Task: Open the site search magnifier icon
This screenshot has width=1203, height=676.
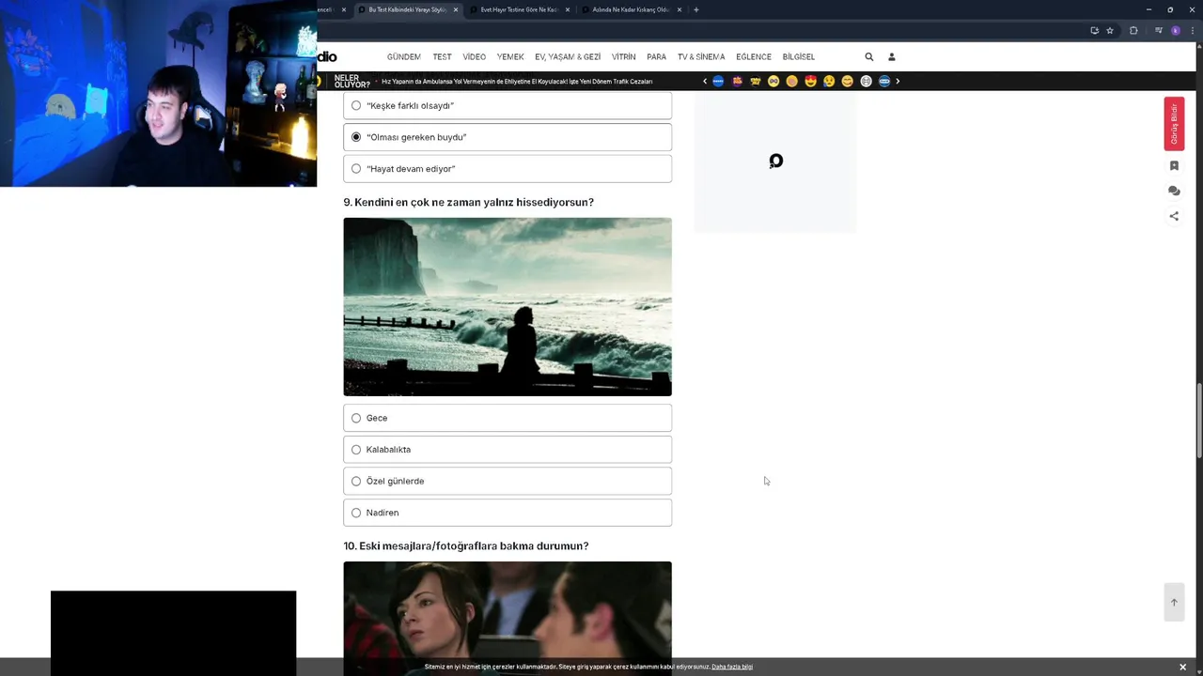Action: (868, 57)
